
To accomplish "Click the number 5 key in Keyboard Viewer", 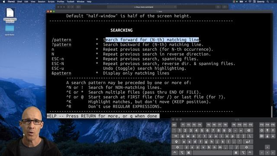I will [x=202, y=130].
